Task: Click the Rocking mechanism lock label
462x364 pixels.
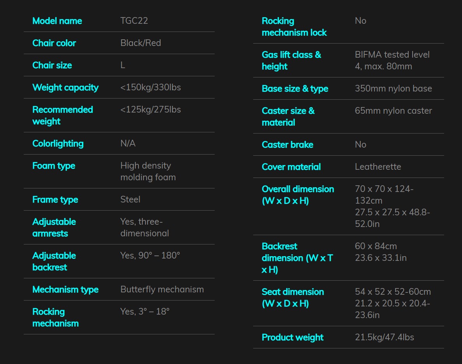Action: [x=294, y=27]
